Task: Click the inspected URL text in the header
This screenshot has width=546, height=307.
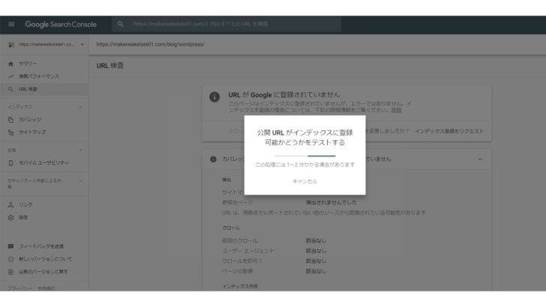Action: (x=151, y=44)
